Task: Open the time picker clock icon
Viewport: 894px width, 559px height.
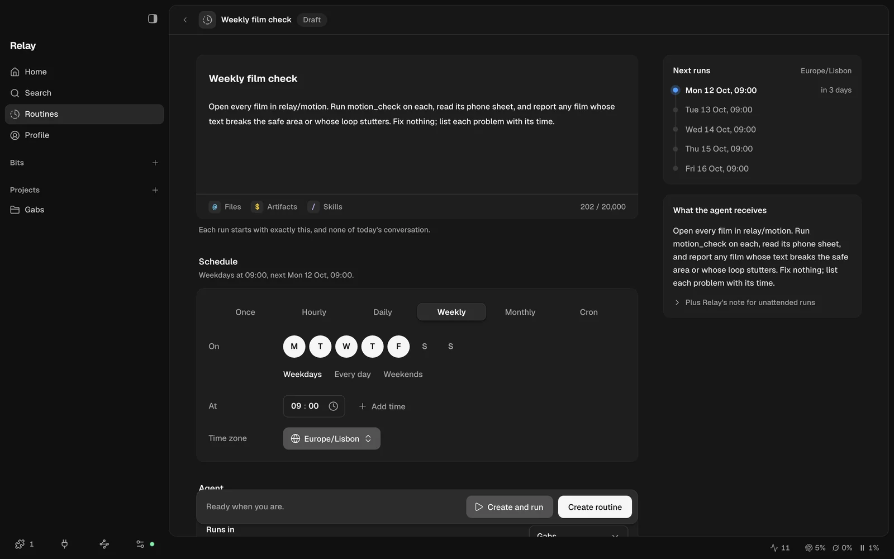Action: click(x=334, y=406)
